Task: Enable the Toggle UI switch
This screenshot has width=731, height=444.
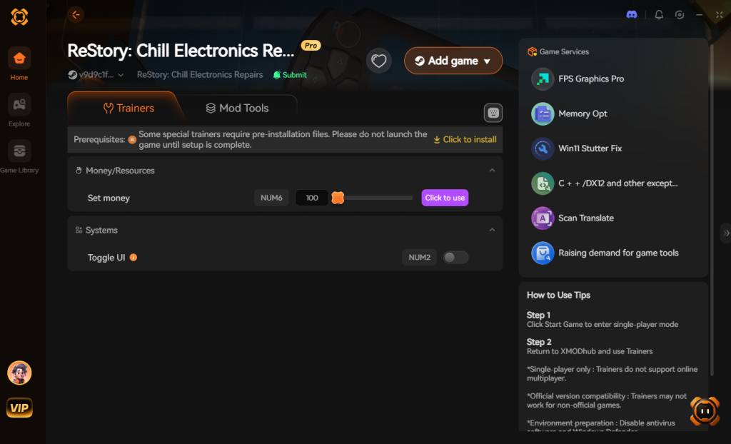Action: pos(455,258)
